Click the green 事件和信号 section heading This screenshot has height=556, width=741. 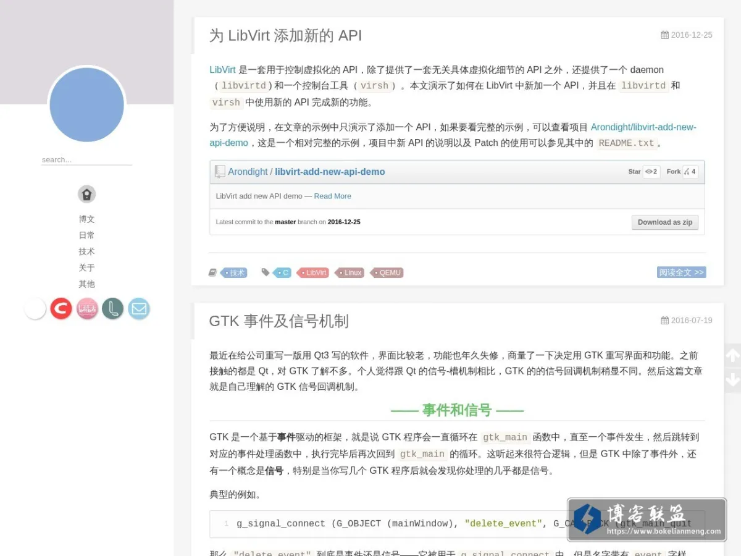click(457, 410)
